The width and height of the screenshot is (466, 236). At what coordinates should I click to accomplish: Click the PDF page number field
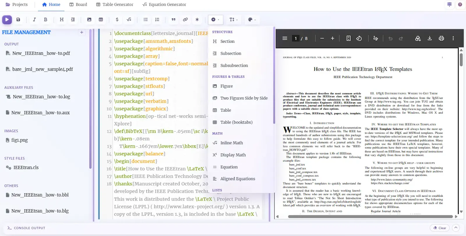pos(296,38)
